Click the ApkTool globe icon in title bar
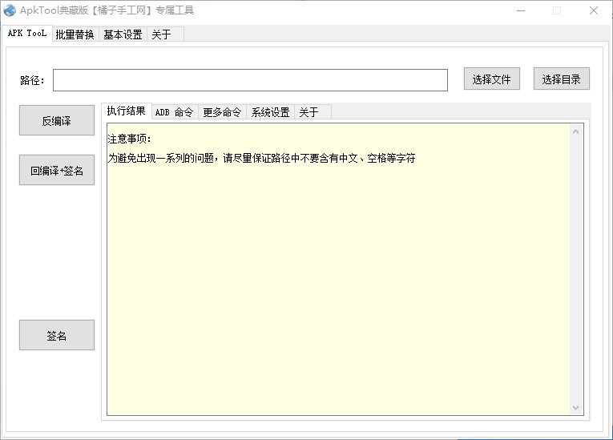 tap(10, 10)
